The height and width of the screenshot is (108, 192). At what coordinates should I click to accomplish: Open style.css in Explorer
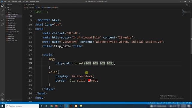(x=10, y=34)
